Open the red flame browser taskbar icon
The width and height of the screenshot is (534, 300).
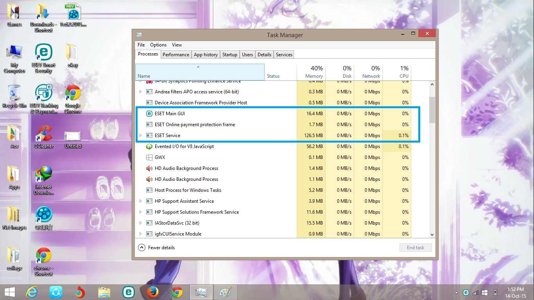pyautogui.click(x=80, y=292)
